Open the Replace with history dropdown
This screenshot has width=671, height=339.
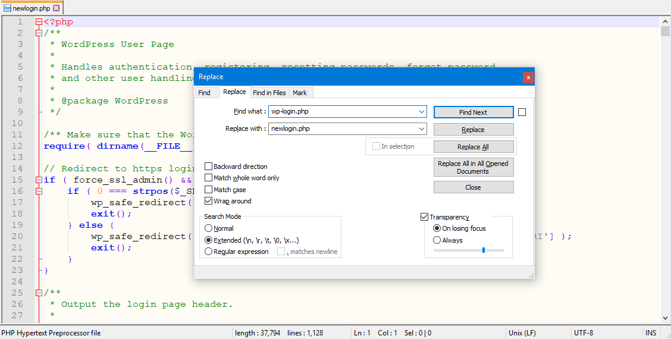(x=422, y=128)
